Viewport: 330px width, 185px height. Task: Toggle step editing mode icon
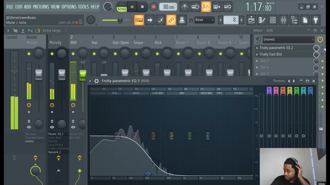point(160,20)
